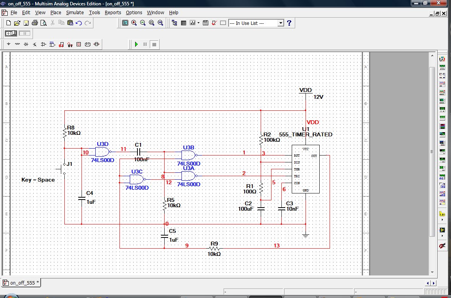The width and height of the screenshot is (451, 298).
Task: Click the Undo arrow button
Action: (x=79, y=23)
